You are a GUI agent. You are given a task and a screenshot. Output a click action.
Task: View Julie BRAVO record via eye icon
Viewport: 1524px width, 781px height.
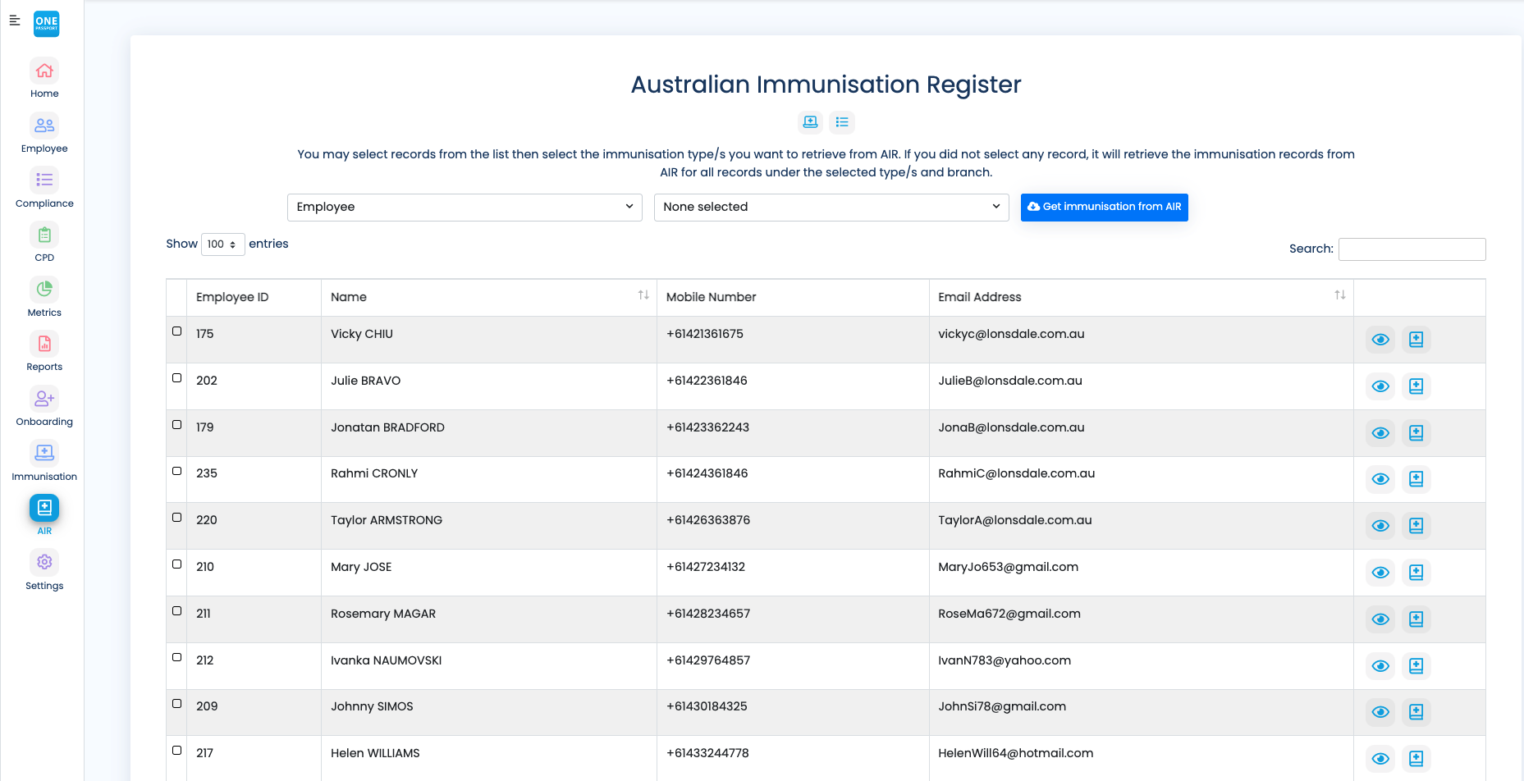click(x=1380, y=386)
